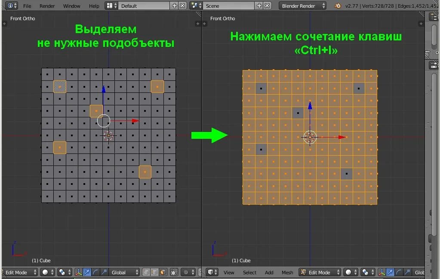Open the Select menu in right viewport
The height and width of the screenshot is (279, 440).
tap(249, 273)
